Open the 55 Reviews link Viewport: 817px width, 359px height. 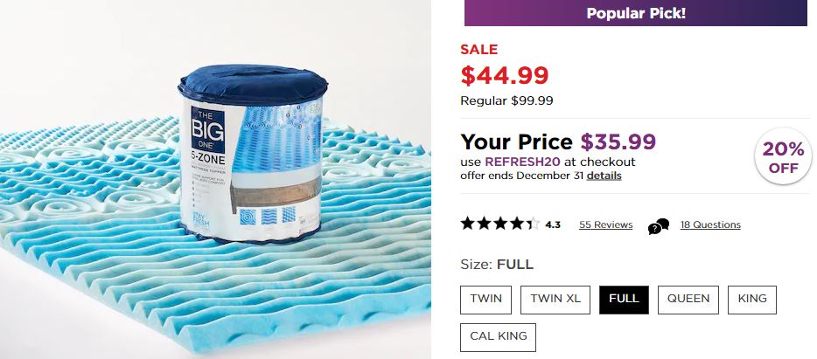[605, 224]
